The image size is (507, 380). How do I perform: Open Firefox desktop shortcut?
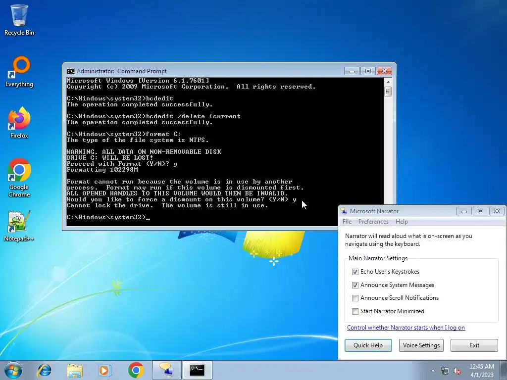(x=19, y=123)
